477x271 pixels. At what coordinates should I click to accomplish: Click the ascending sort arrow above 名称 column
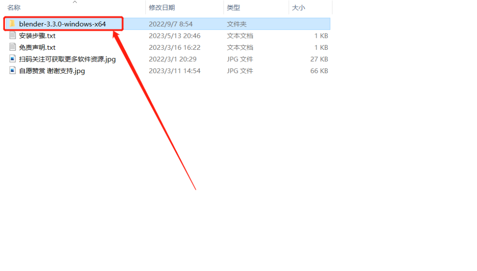click(75, 3)
